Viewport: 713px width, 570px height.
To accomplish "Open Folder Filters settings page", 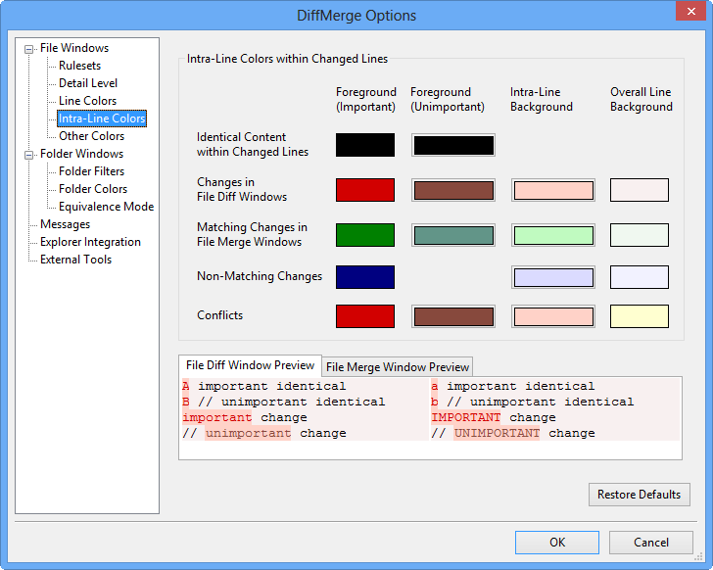I will (91, 171).
